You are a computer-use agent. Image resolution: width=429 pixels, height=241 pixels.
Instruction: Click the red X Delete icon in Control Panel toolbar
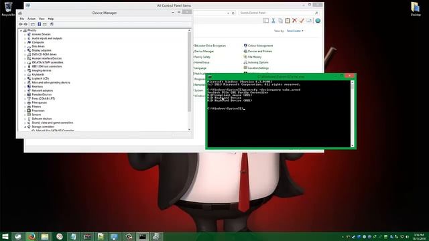click(294, 21)
